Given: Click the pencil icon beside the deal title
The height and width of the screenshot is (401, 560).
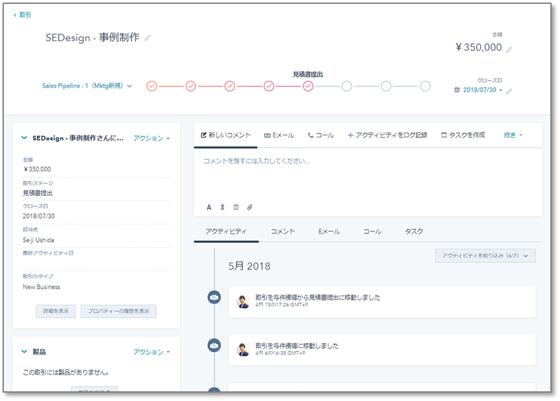Looking at the screenshot, I should tap(148, 38).
